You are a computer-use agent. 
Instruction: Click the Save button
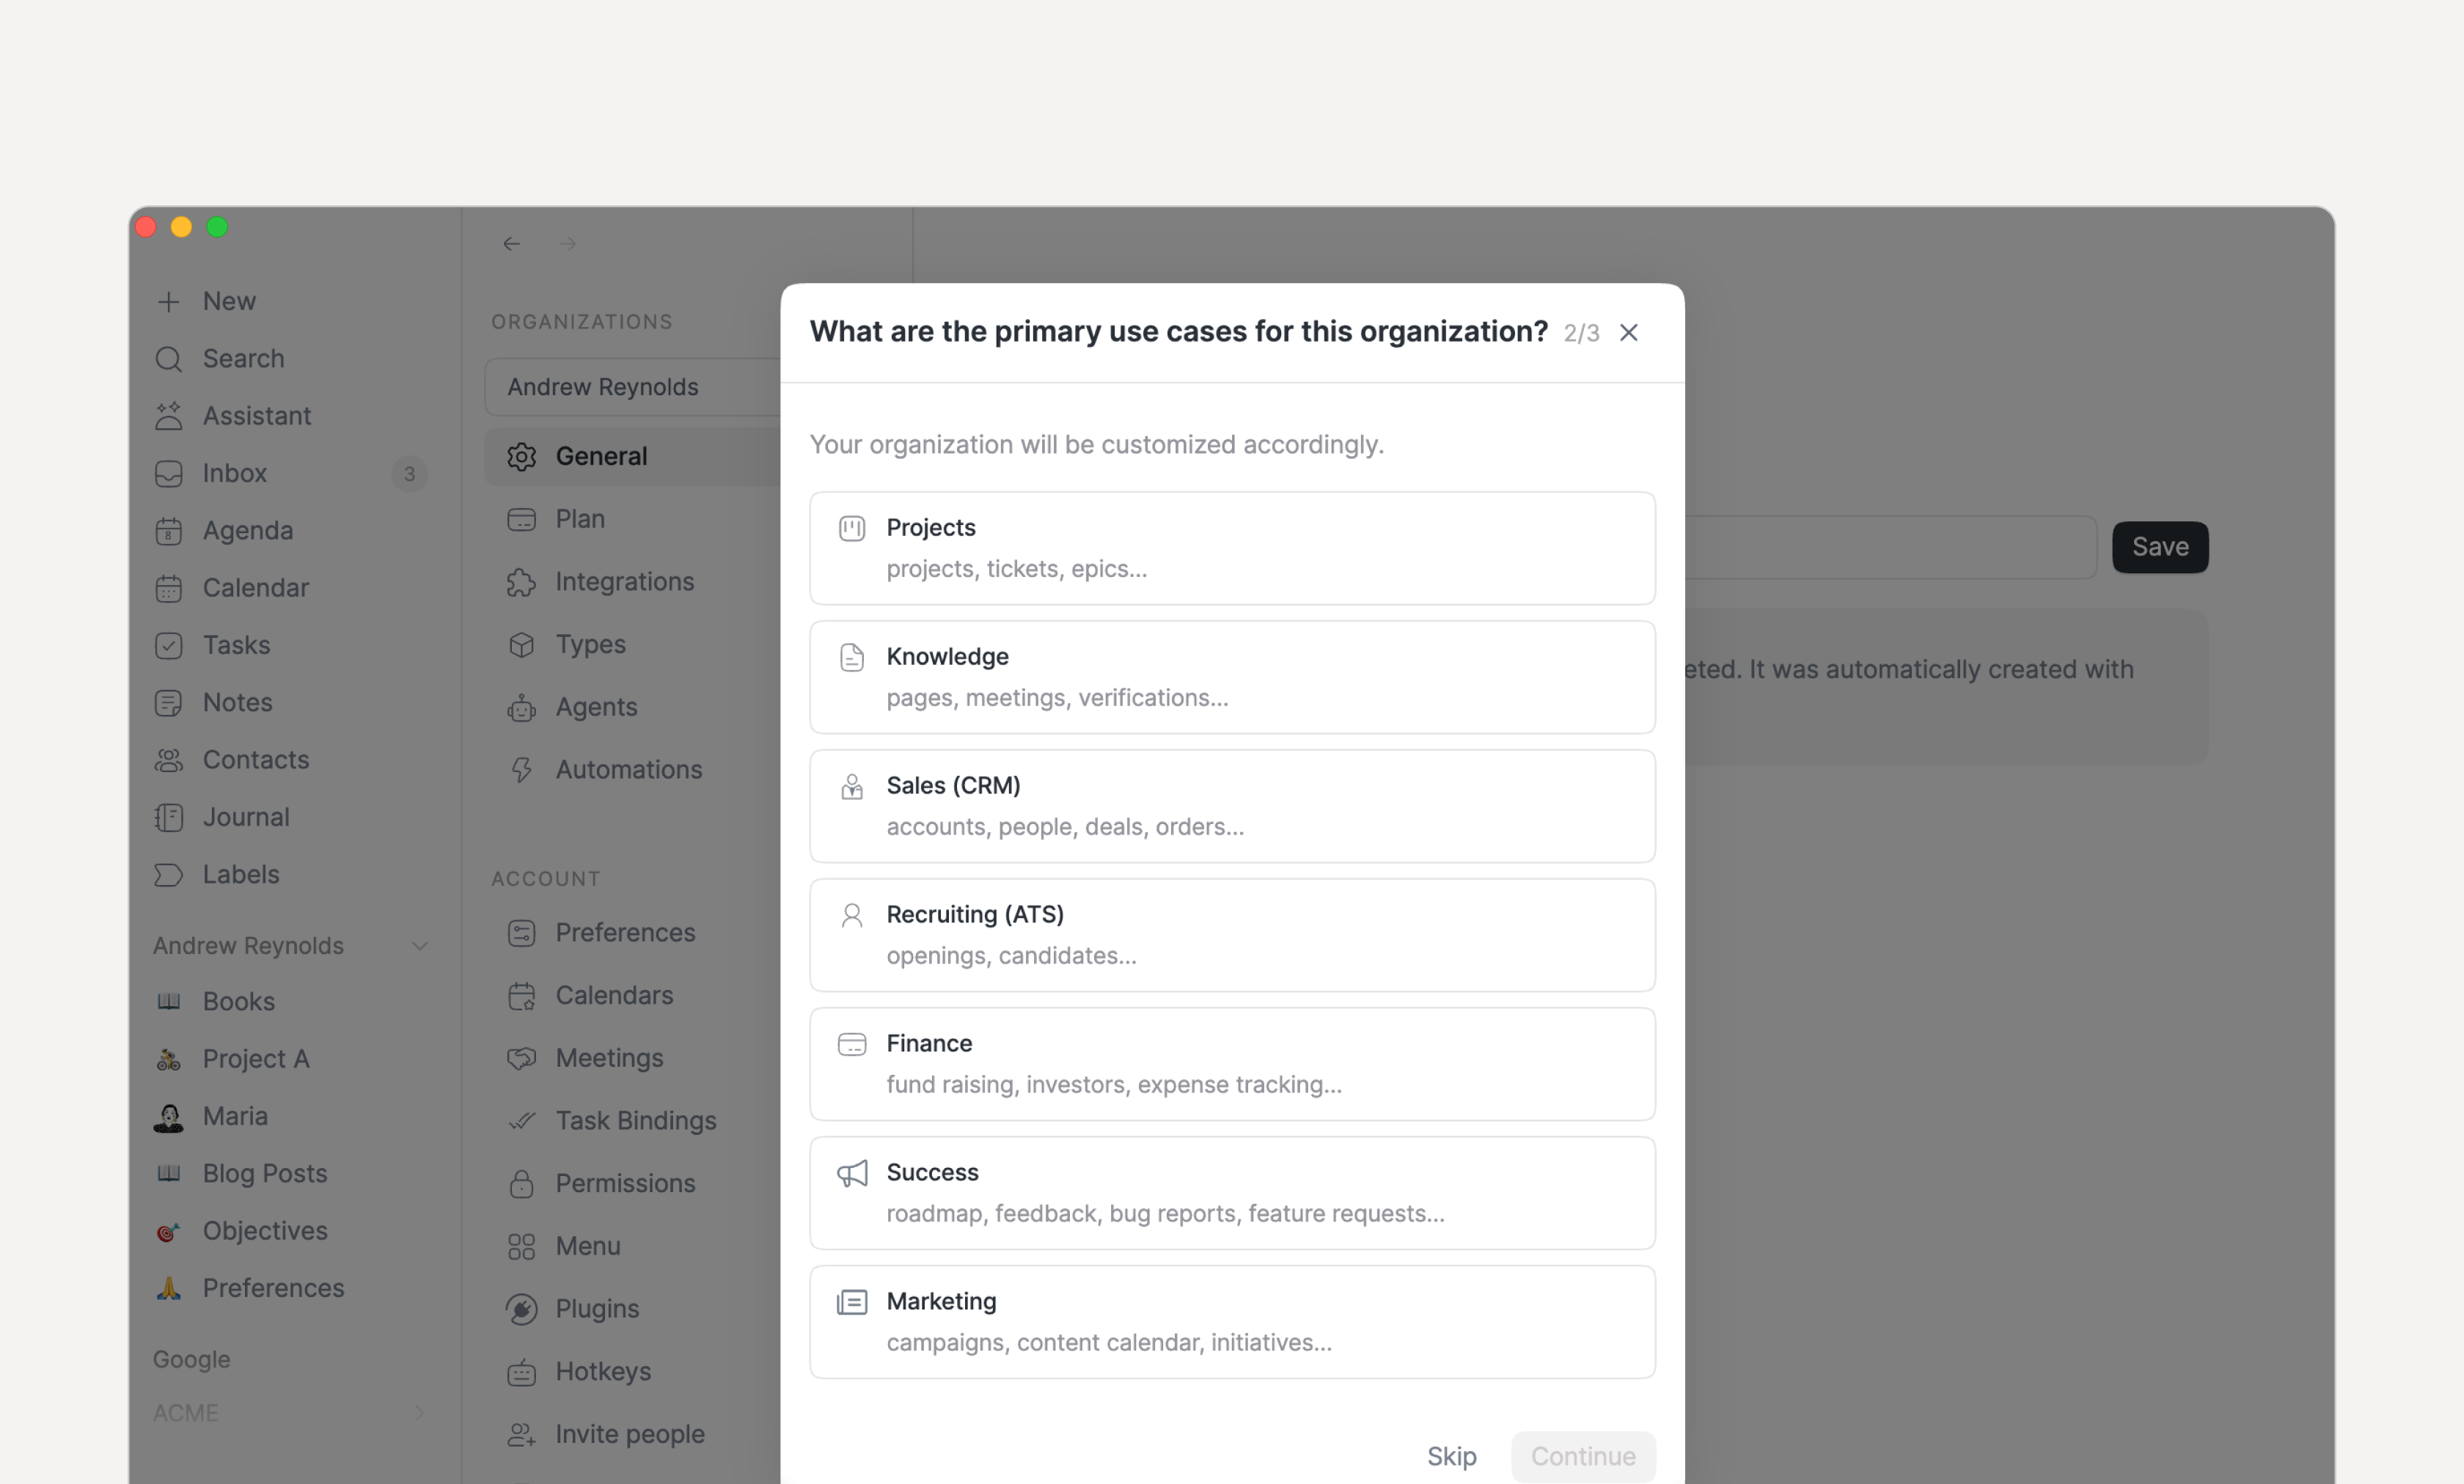(2159, 547)
